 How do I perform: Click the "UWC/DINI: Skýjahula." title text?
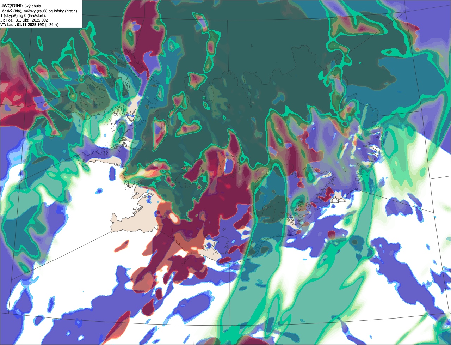pos(21,6)
